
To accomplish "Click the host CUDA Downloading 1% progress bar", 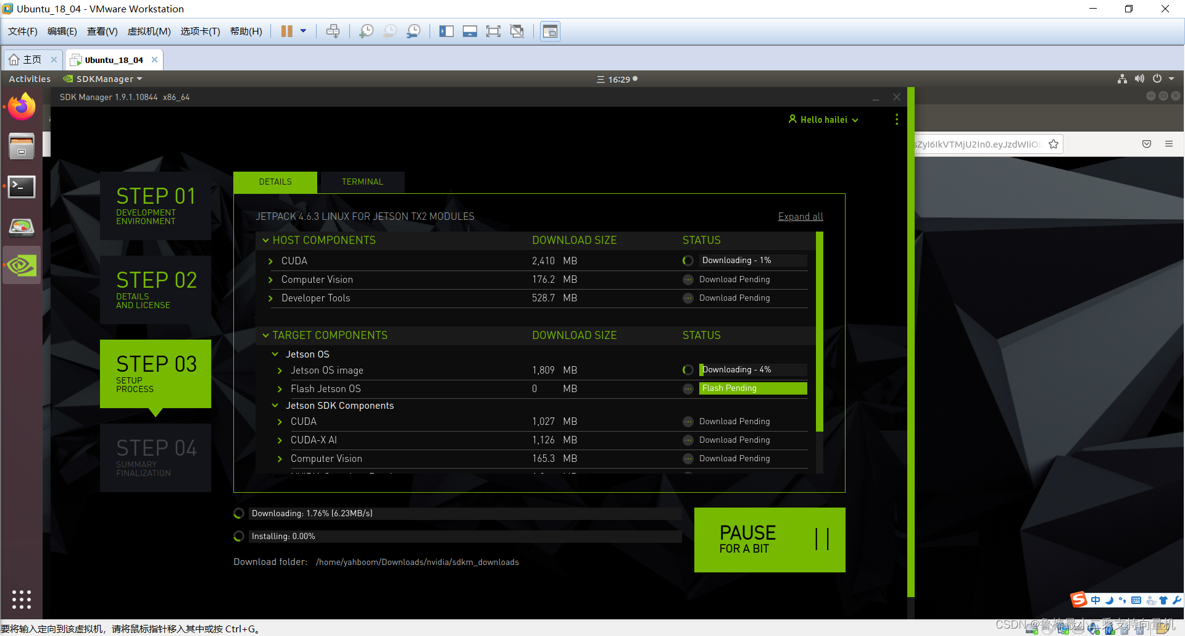I will click(x=753, y=261).
